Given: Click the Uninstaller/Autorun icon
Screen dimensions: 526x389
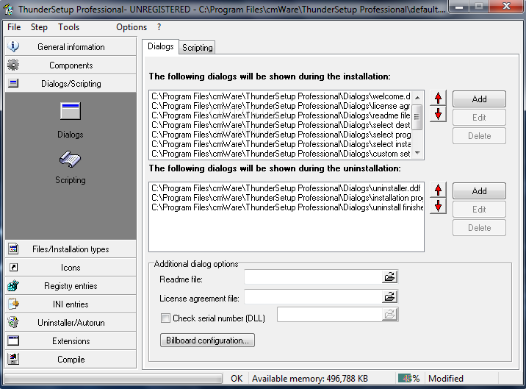Looking at the screenshot, I should pos(13,322).
